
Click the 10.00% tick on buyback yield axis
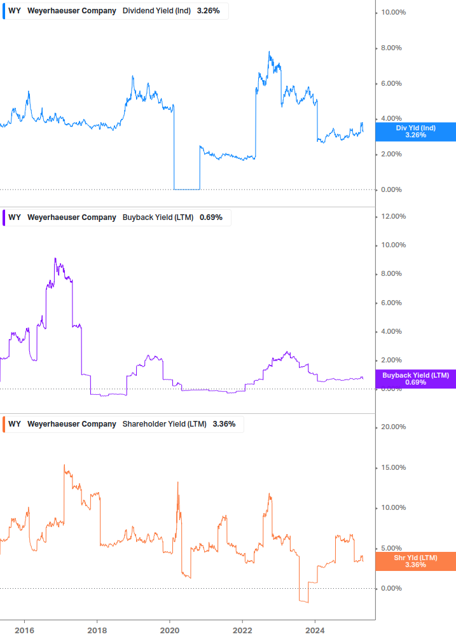pyautogui.click(x=393, y=245)
